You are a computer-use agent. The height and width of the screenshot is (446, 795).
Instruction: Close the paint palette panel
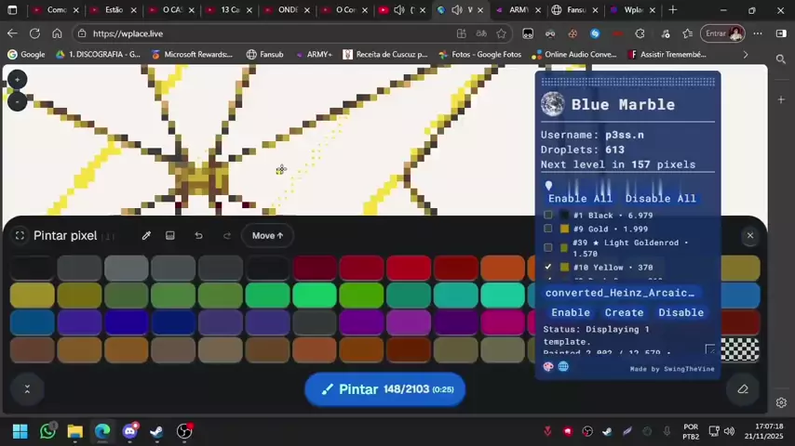(x=749, y=236)
